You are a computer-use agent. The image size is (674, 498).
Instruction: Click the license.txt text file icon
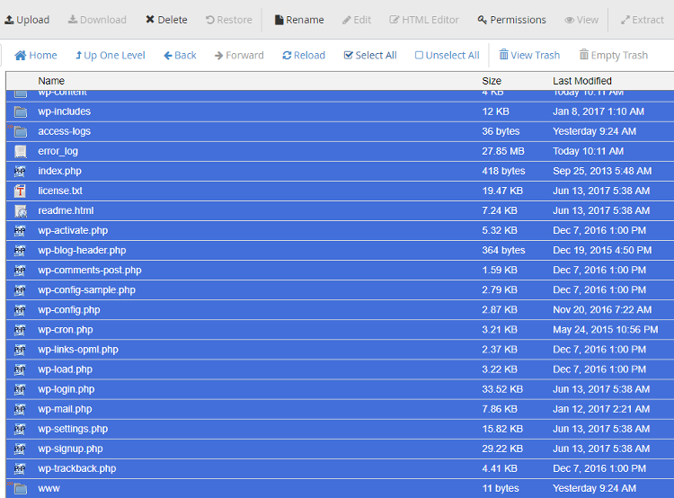tap(20, 191)
